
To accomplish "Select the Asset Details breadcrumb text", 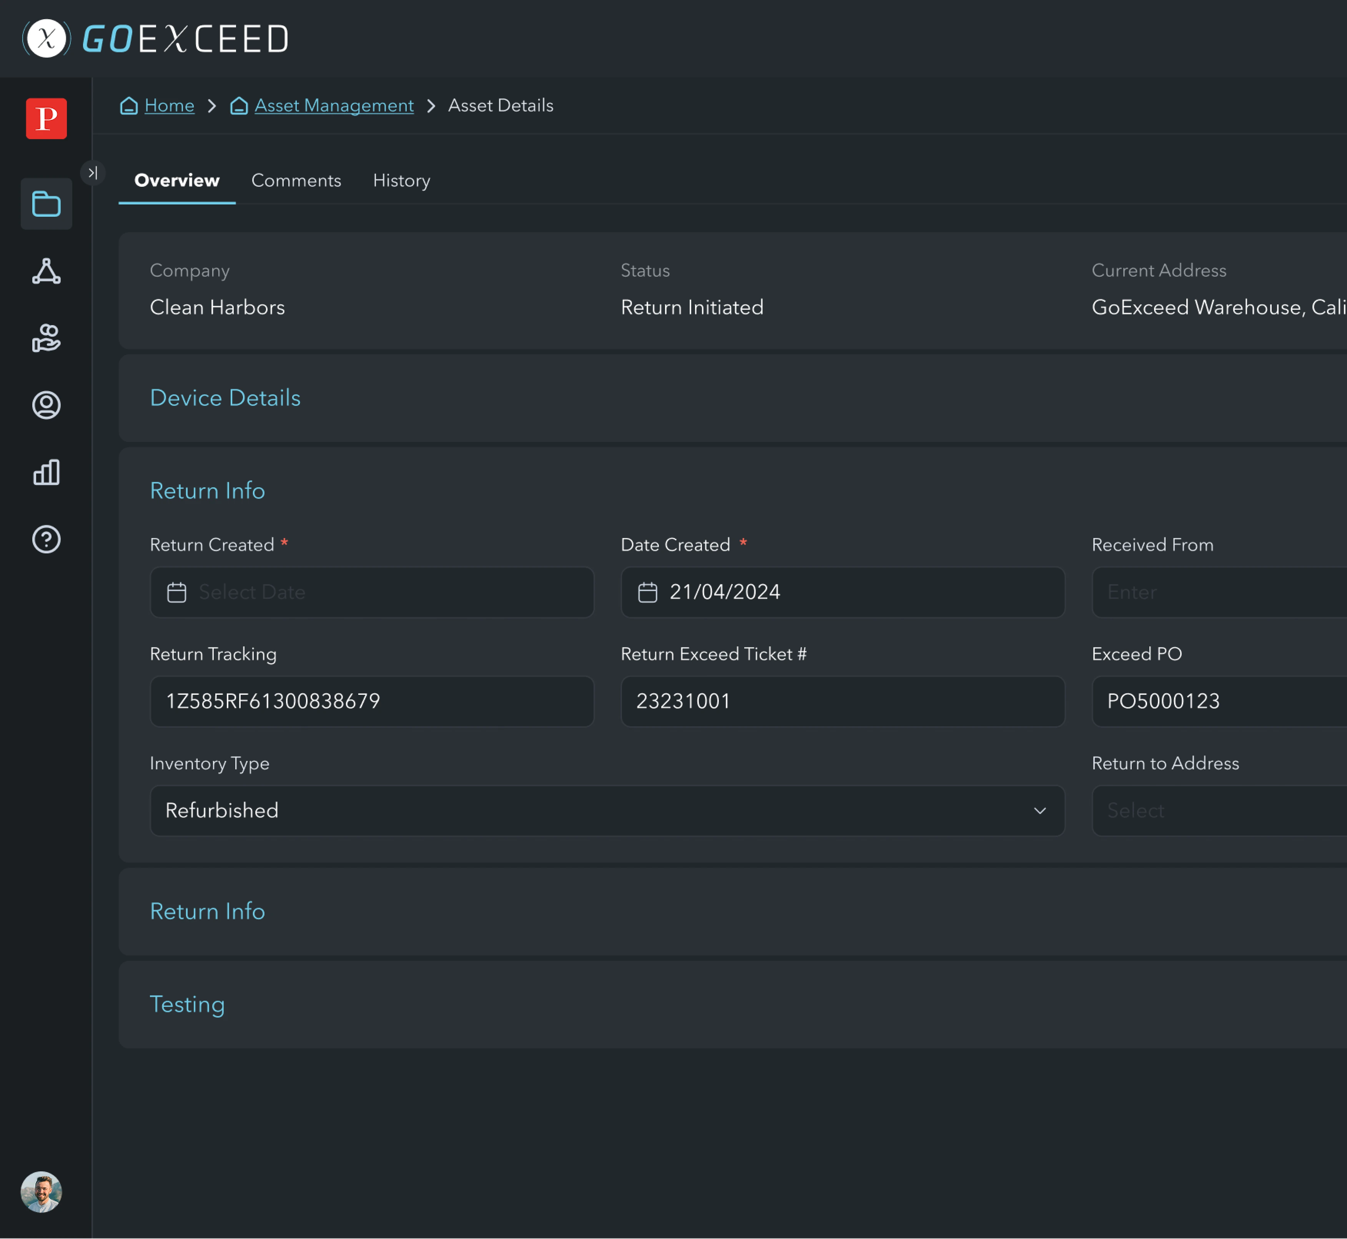I will [x=501, y=105].
